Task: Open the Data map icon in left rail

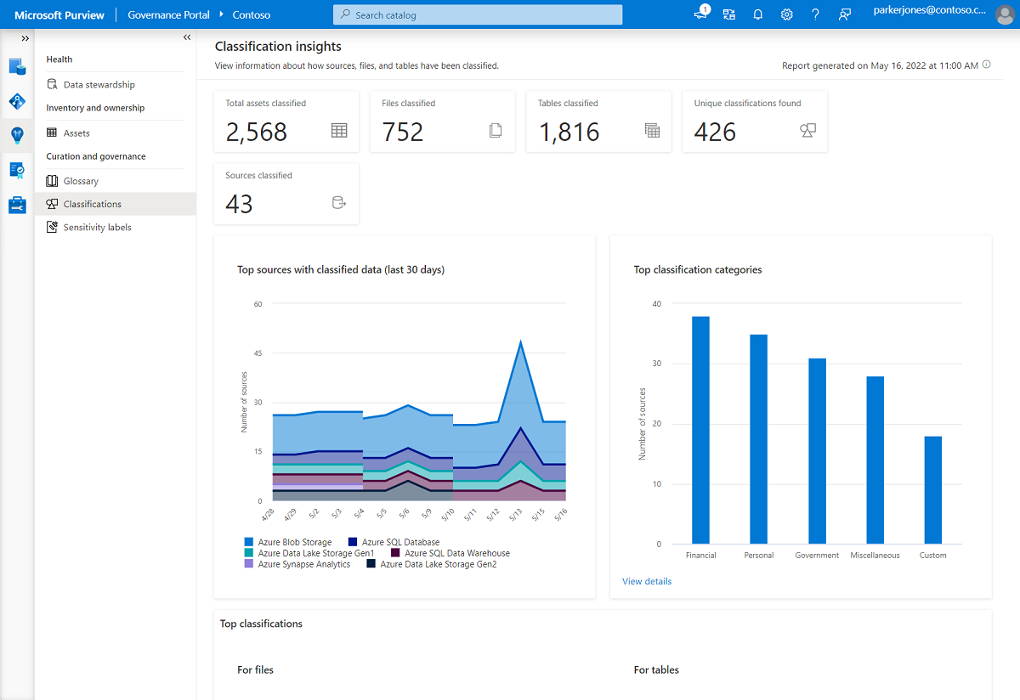Action: coord(17,101)
